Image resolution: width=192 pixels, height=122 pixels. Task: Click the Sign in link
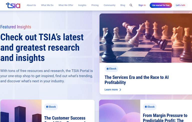click(x=142, y=5)
